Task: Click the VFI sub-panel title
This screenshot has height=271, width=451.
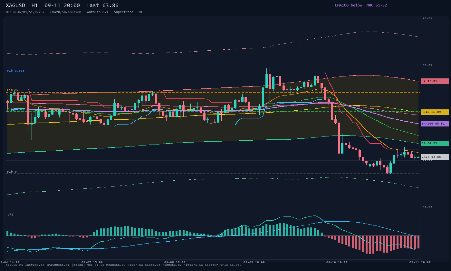Action: 11,215
